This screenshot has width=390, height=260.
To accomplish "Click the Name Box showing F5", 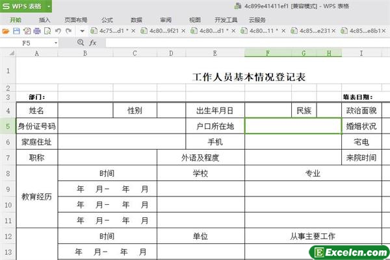I will pos(27,43).
